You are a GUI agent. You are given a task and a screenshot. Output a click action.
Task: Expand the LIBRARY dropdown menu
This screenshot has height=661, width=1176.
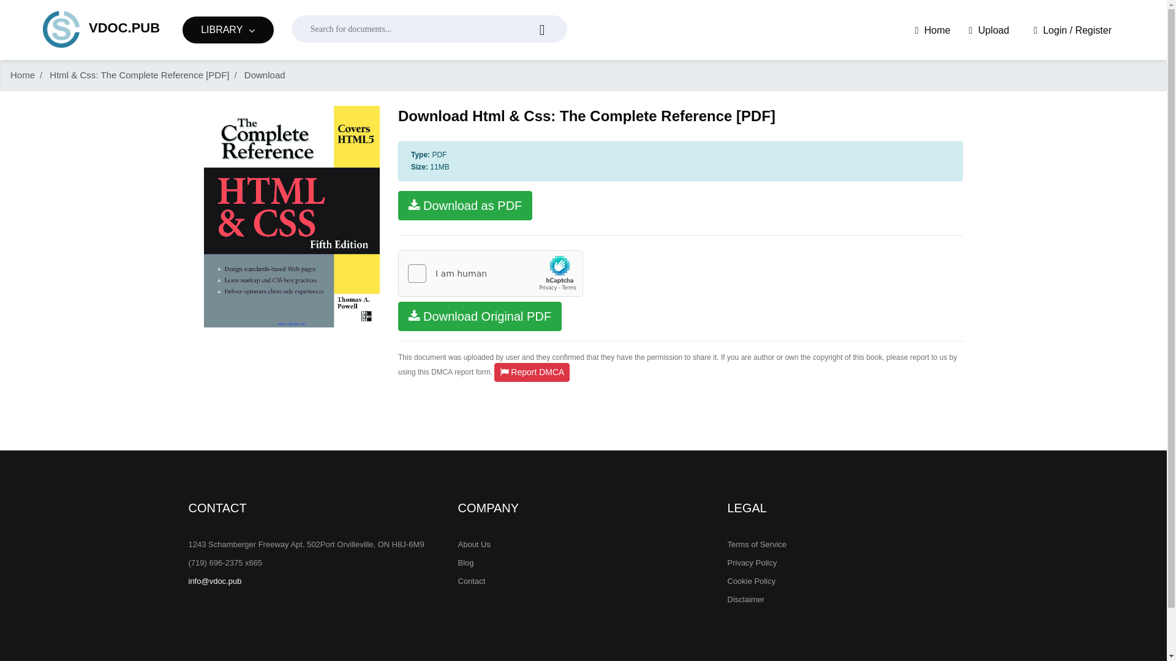[228, 30]
